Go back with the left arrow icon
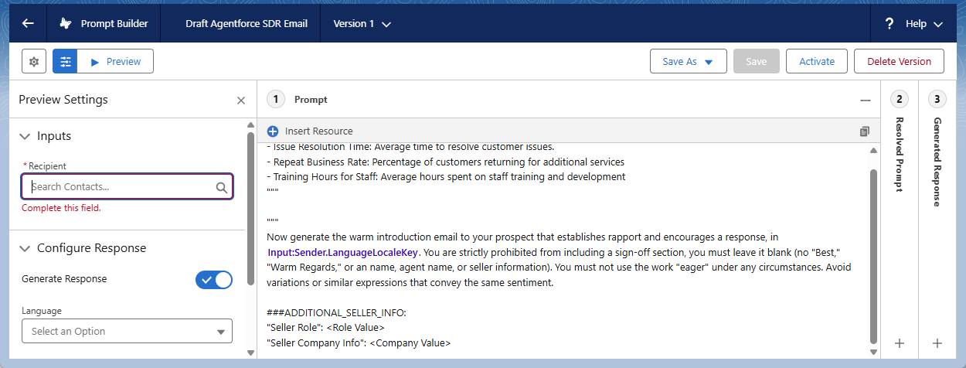 pyautogui.click(x=28, y=23)
